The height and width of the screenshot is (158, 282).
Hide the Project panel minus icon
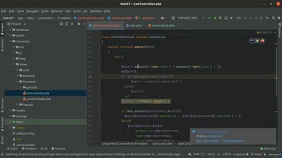(x=84, y=24)
